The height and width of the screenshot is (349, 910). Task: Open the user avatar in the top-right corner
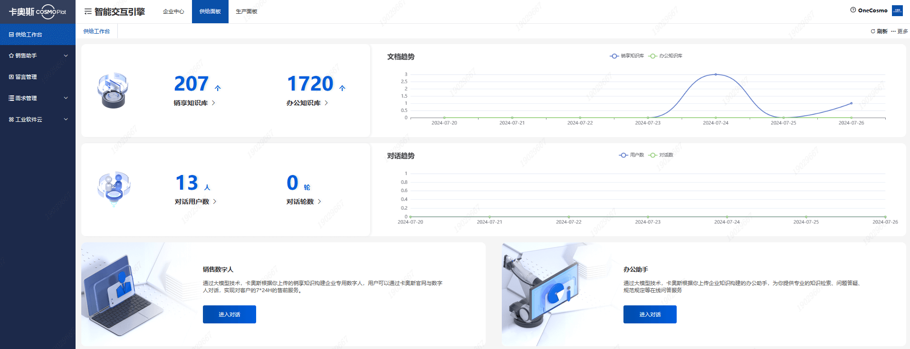click(897, 10)
